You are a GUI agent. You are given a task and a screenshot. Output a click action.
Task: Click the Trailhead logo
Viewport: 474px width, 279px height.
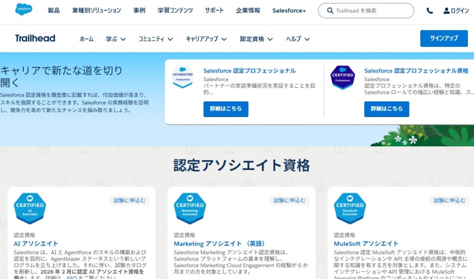click(x=35, y=38)
